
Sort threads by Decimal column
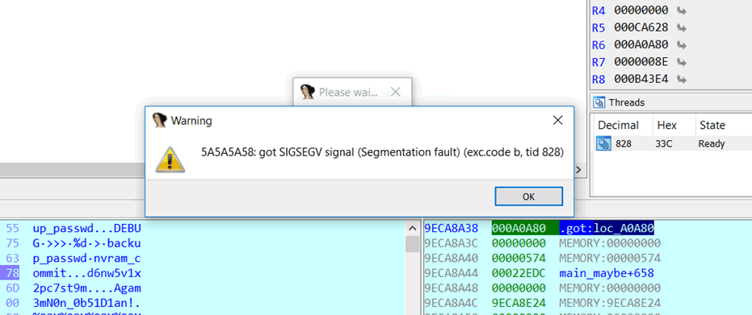point(618,125)
